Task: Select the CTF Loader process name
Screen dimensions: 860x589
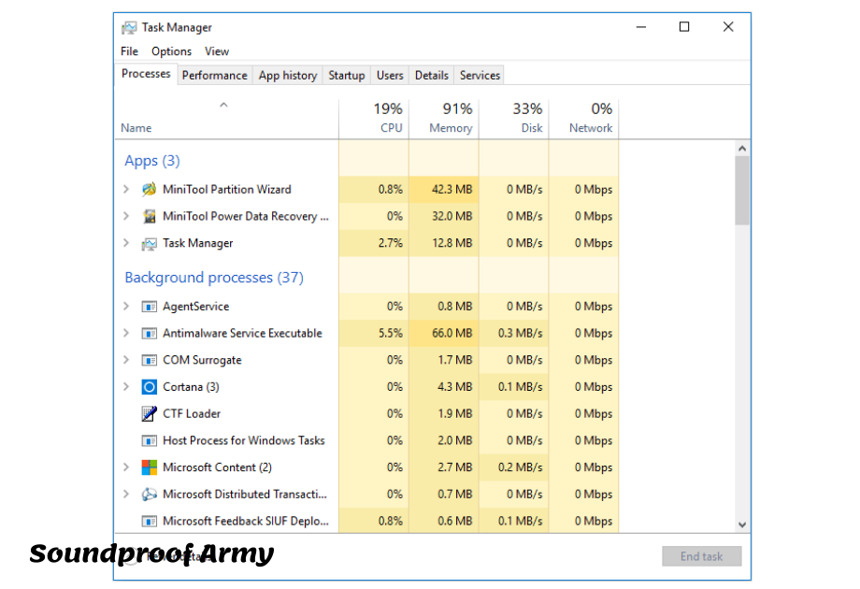Action: coord(192,414)
